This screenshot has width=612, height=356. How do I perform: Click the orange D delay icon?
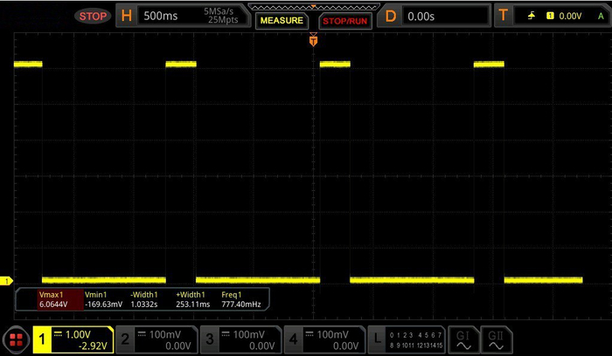[391, 16]
